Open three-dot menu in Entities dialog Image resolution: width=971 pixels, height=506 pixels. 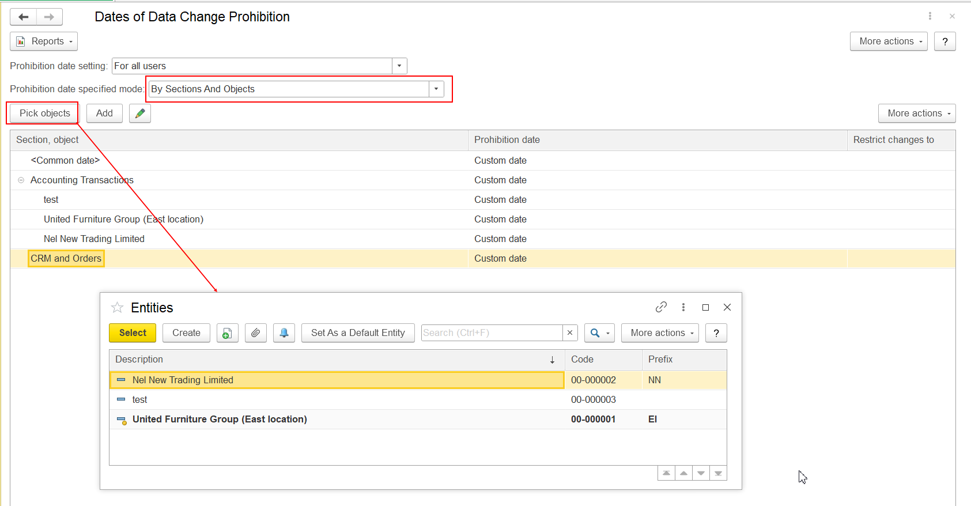click(x=683, y=307)
